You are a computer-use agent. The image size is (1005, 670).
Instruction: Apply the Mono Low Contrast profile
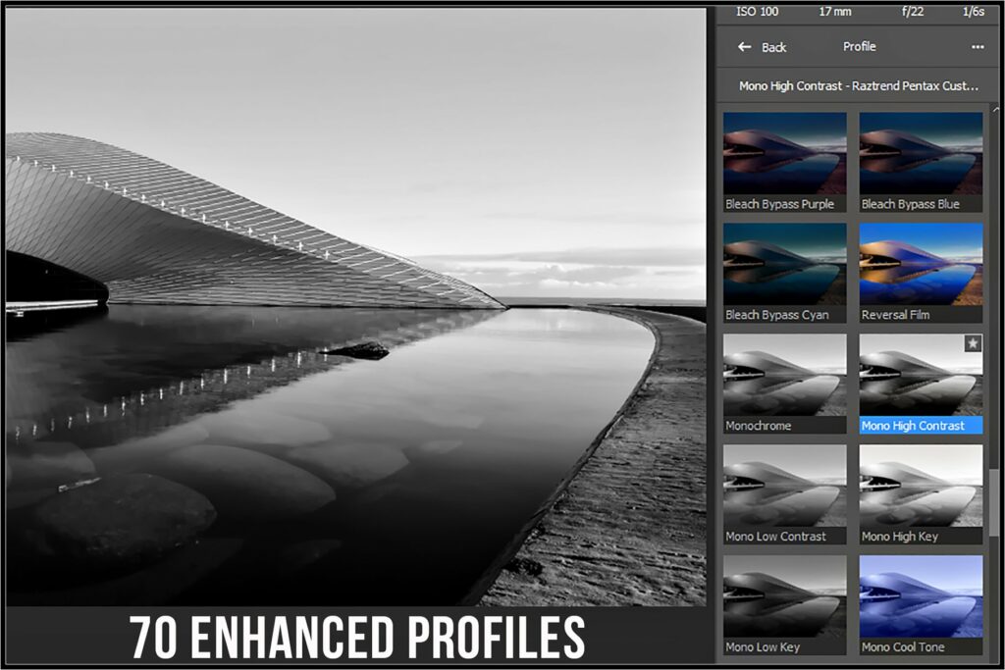point(782,491)
